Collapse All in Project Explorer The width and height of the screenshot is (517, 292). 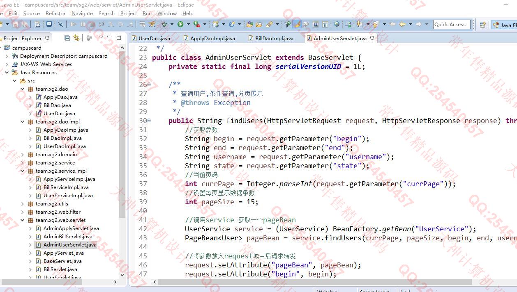point(67,38)
